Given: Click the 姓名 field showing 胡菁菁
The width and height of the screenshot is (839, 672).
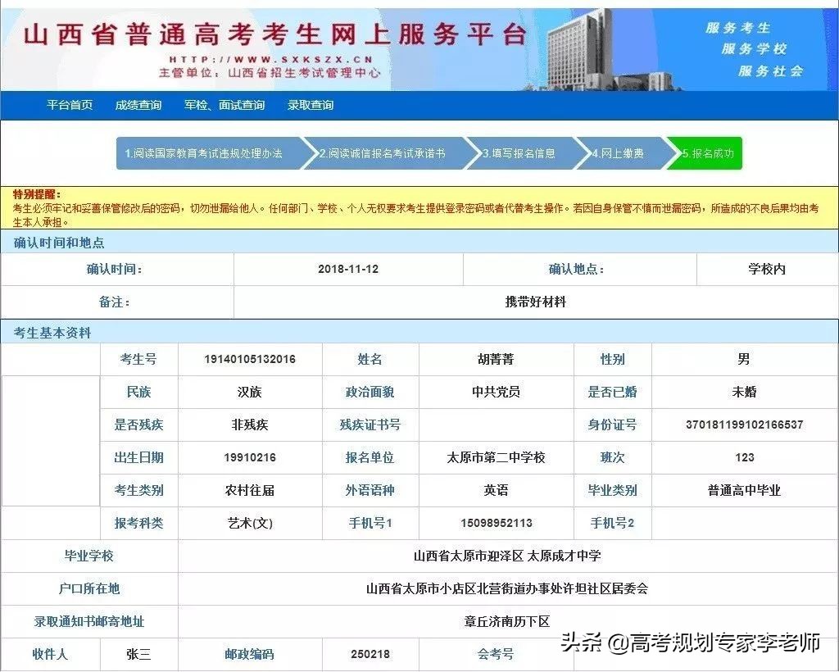Looking at the screenshot, I should point(495,359).
